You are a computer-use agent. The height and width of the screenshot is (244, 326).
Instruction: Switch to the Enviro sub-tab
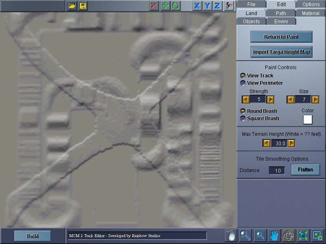281,22
